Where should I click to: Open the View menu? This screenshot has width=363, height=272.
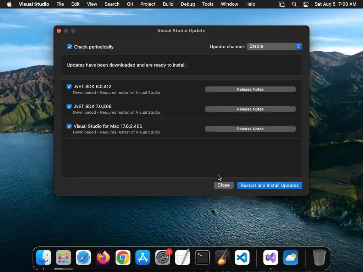pyautogui.click(x=92, y=4)
